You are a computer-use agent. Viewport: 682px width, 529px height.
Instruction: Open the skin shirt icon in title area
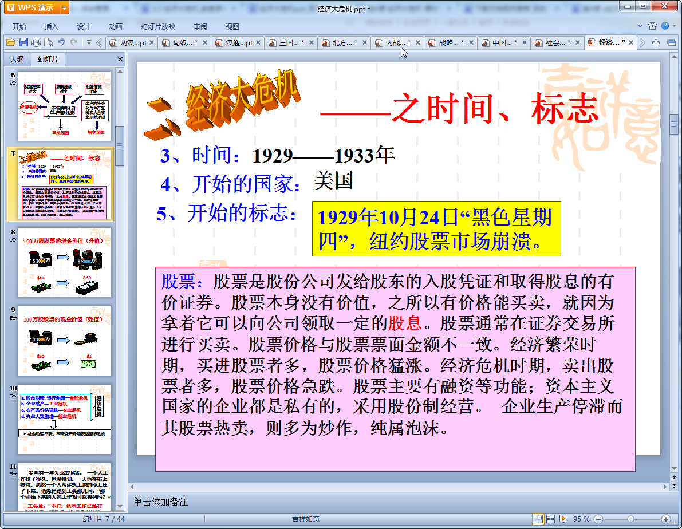point(652,26)
